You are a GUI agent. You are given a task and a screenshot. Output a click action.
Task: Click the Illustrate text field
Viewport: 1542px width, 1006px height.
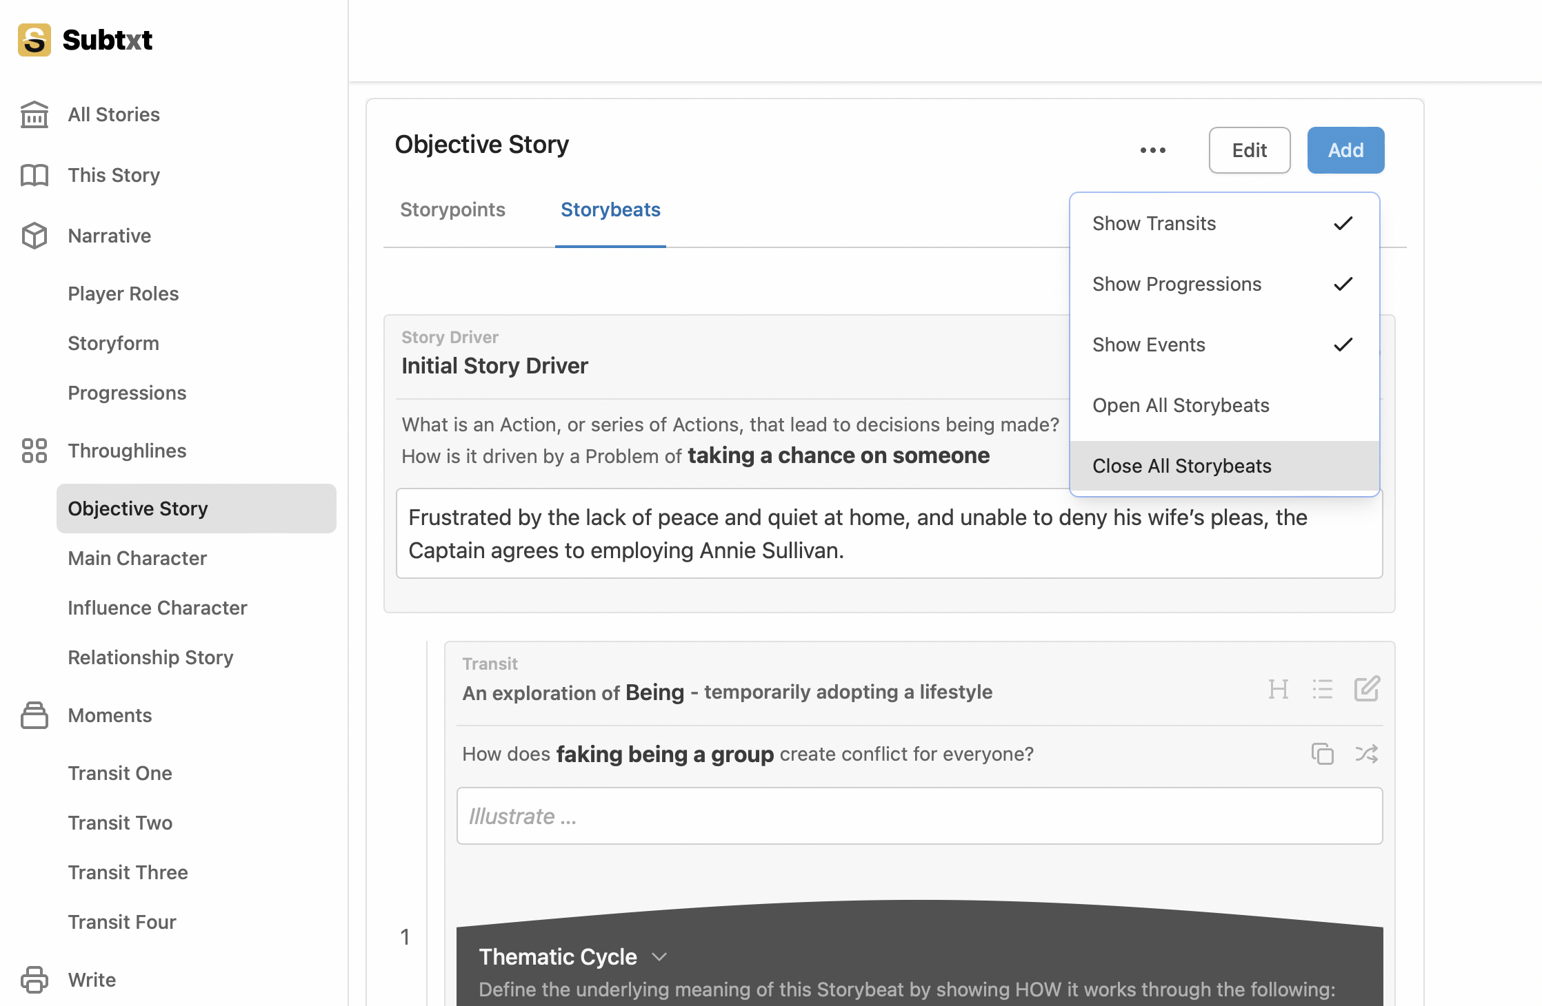[x=919, y=816]
